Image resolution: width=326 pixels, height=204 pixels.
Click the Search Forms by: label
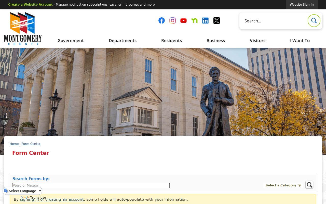coord(31,179)
